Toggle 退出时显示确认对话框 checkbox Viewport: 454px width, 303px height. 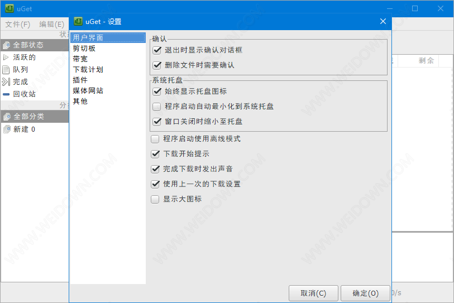157,50
